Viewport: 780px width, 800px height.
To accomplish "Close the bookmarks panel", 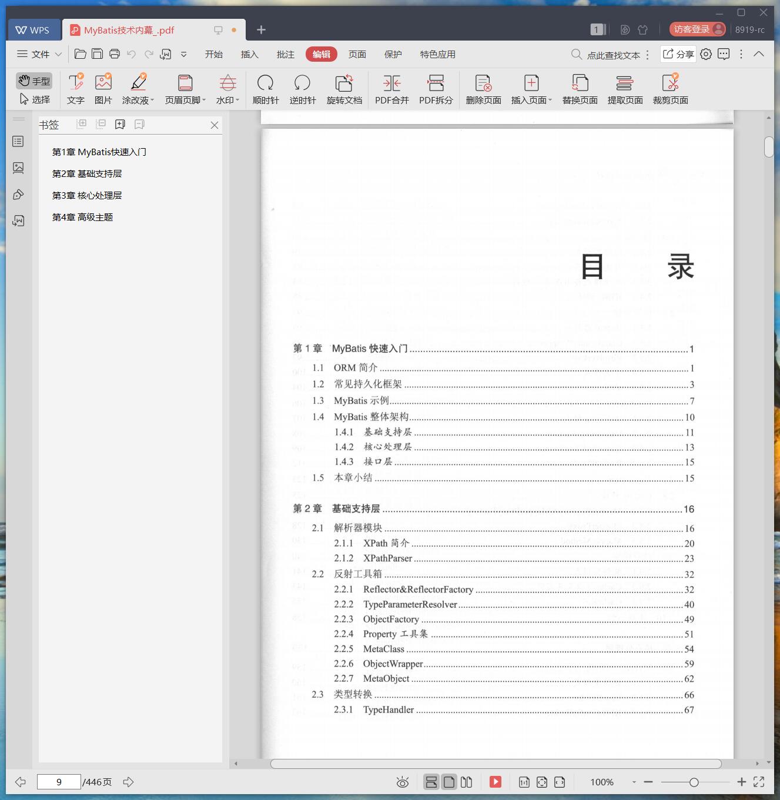I will click(x=215, y=125).
